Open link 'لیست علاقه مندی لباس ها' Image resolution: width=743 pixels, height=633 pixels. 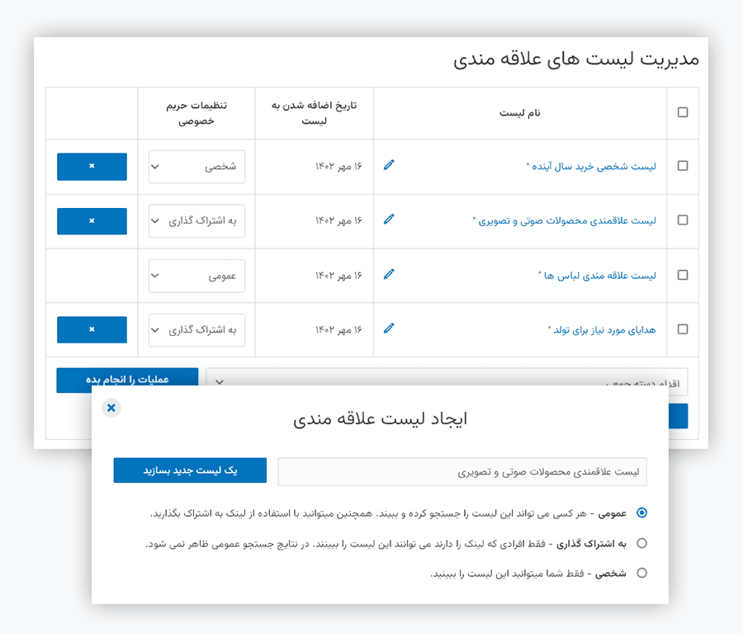tap(600, 276)
